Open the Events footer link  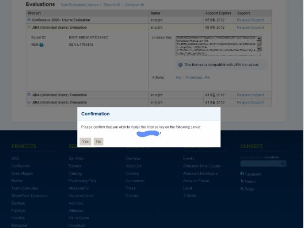(189, 158)
